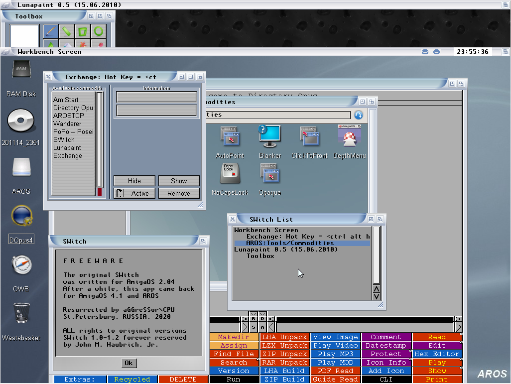Select PoPo -- Posei entry in commodities list
The image size is (511, 384).
(x=73, y=131)
